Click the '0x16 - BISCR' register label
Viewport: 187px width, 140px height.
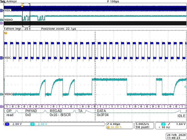point(60,115)
